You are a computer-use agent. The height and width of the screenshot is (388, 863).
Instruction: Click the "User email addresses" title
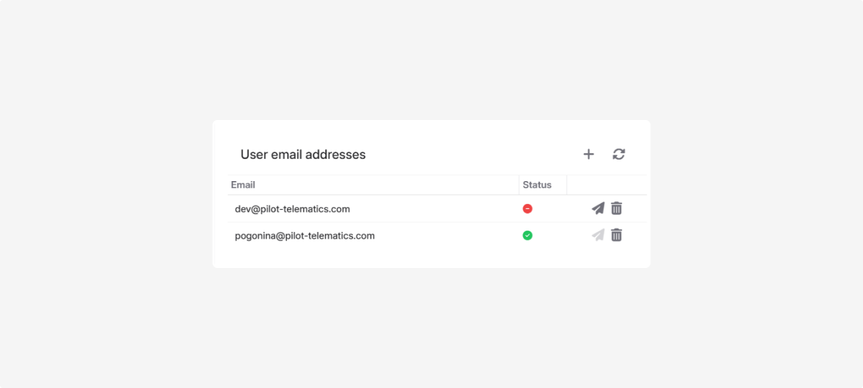click(x=303, y=154)
